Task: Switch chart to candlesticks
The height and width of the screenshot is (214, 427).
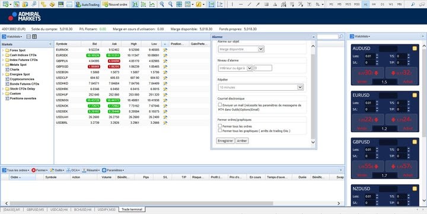Action: pyautogui.click(x=144, y=4)
